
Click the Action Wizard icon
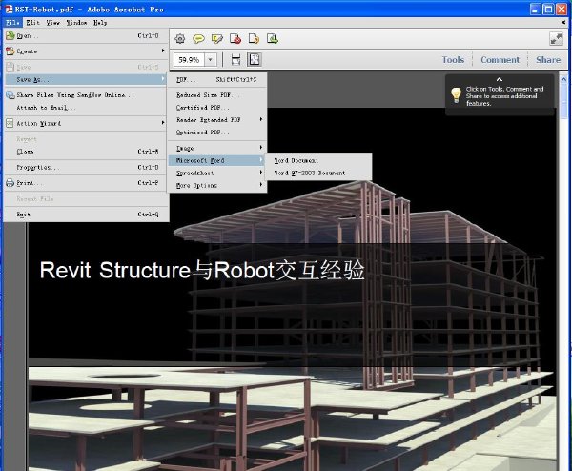click(x=10, y=124)
